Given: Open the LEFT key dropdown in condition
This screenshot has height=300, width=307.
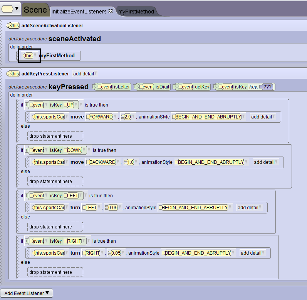Looking at the screenshot, I should coord(73,196).
